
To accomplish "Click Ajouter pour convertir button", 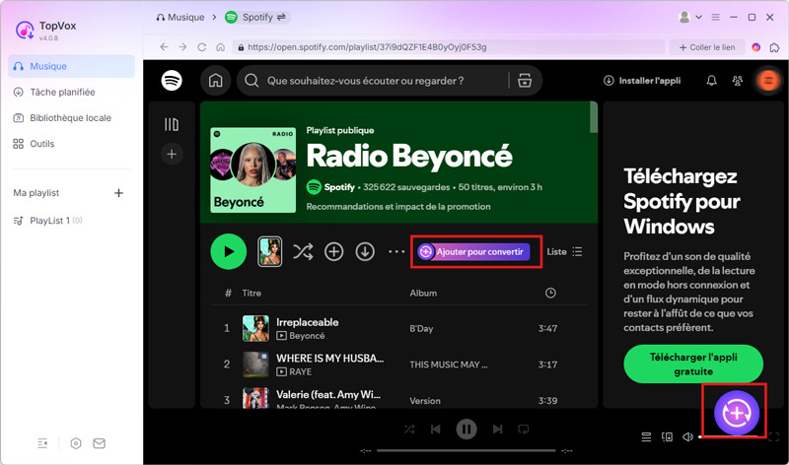I will click(473, 251).
